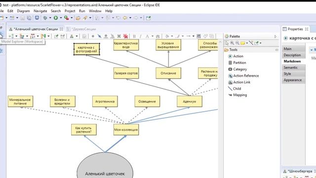
Task: Open the Style properties tab
Action: 293,74
